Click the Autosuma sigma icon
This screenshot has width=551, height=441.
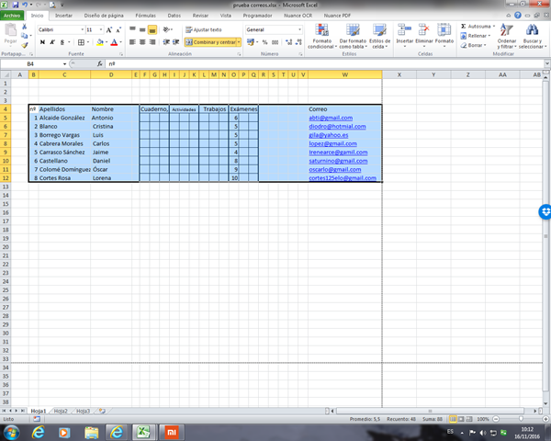click(461, 27)
